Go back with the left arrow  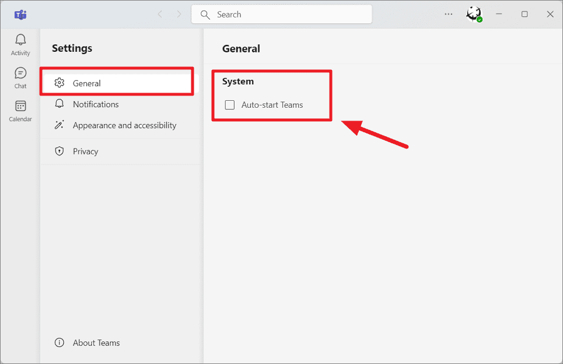[x=160, y=15]
